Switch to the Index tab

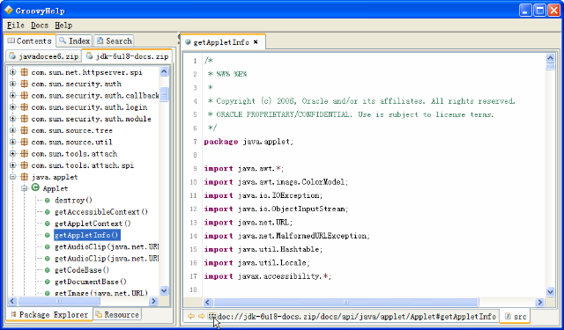[x=75, y=41]
